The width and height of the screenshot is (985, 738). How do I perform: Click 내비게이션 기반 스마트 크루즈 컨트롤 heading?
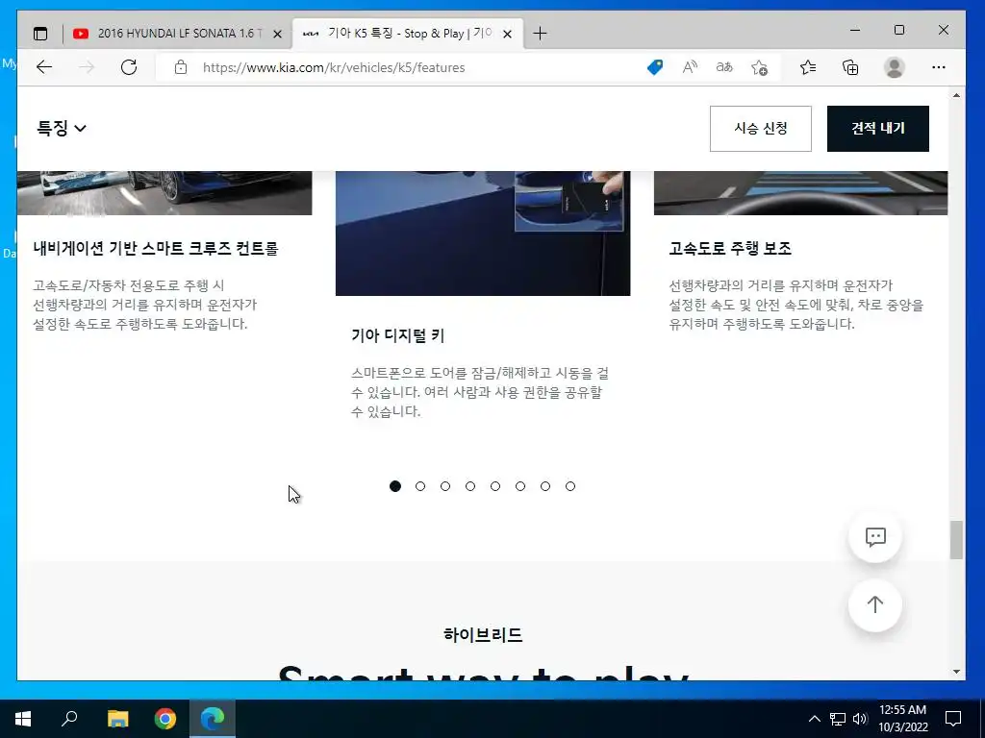tap(156, 249)
